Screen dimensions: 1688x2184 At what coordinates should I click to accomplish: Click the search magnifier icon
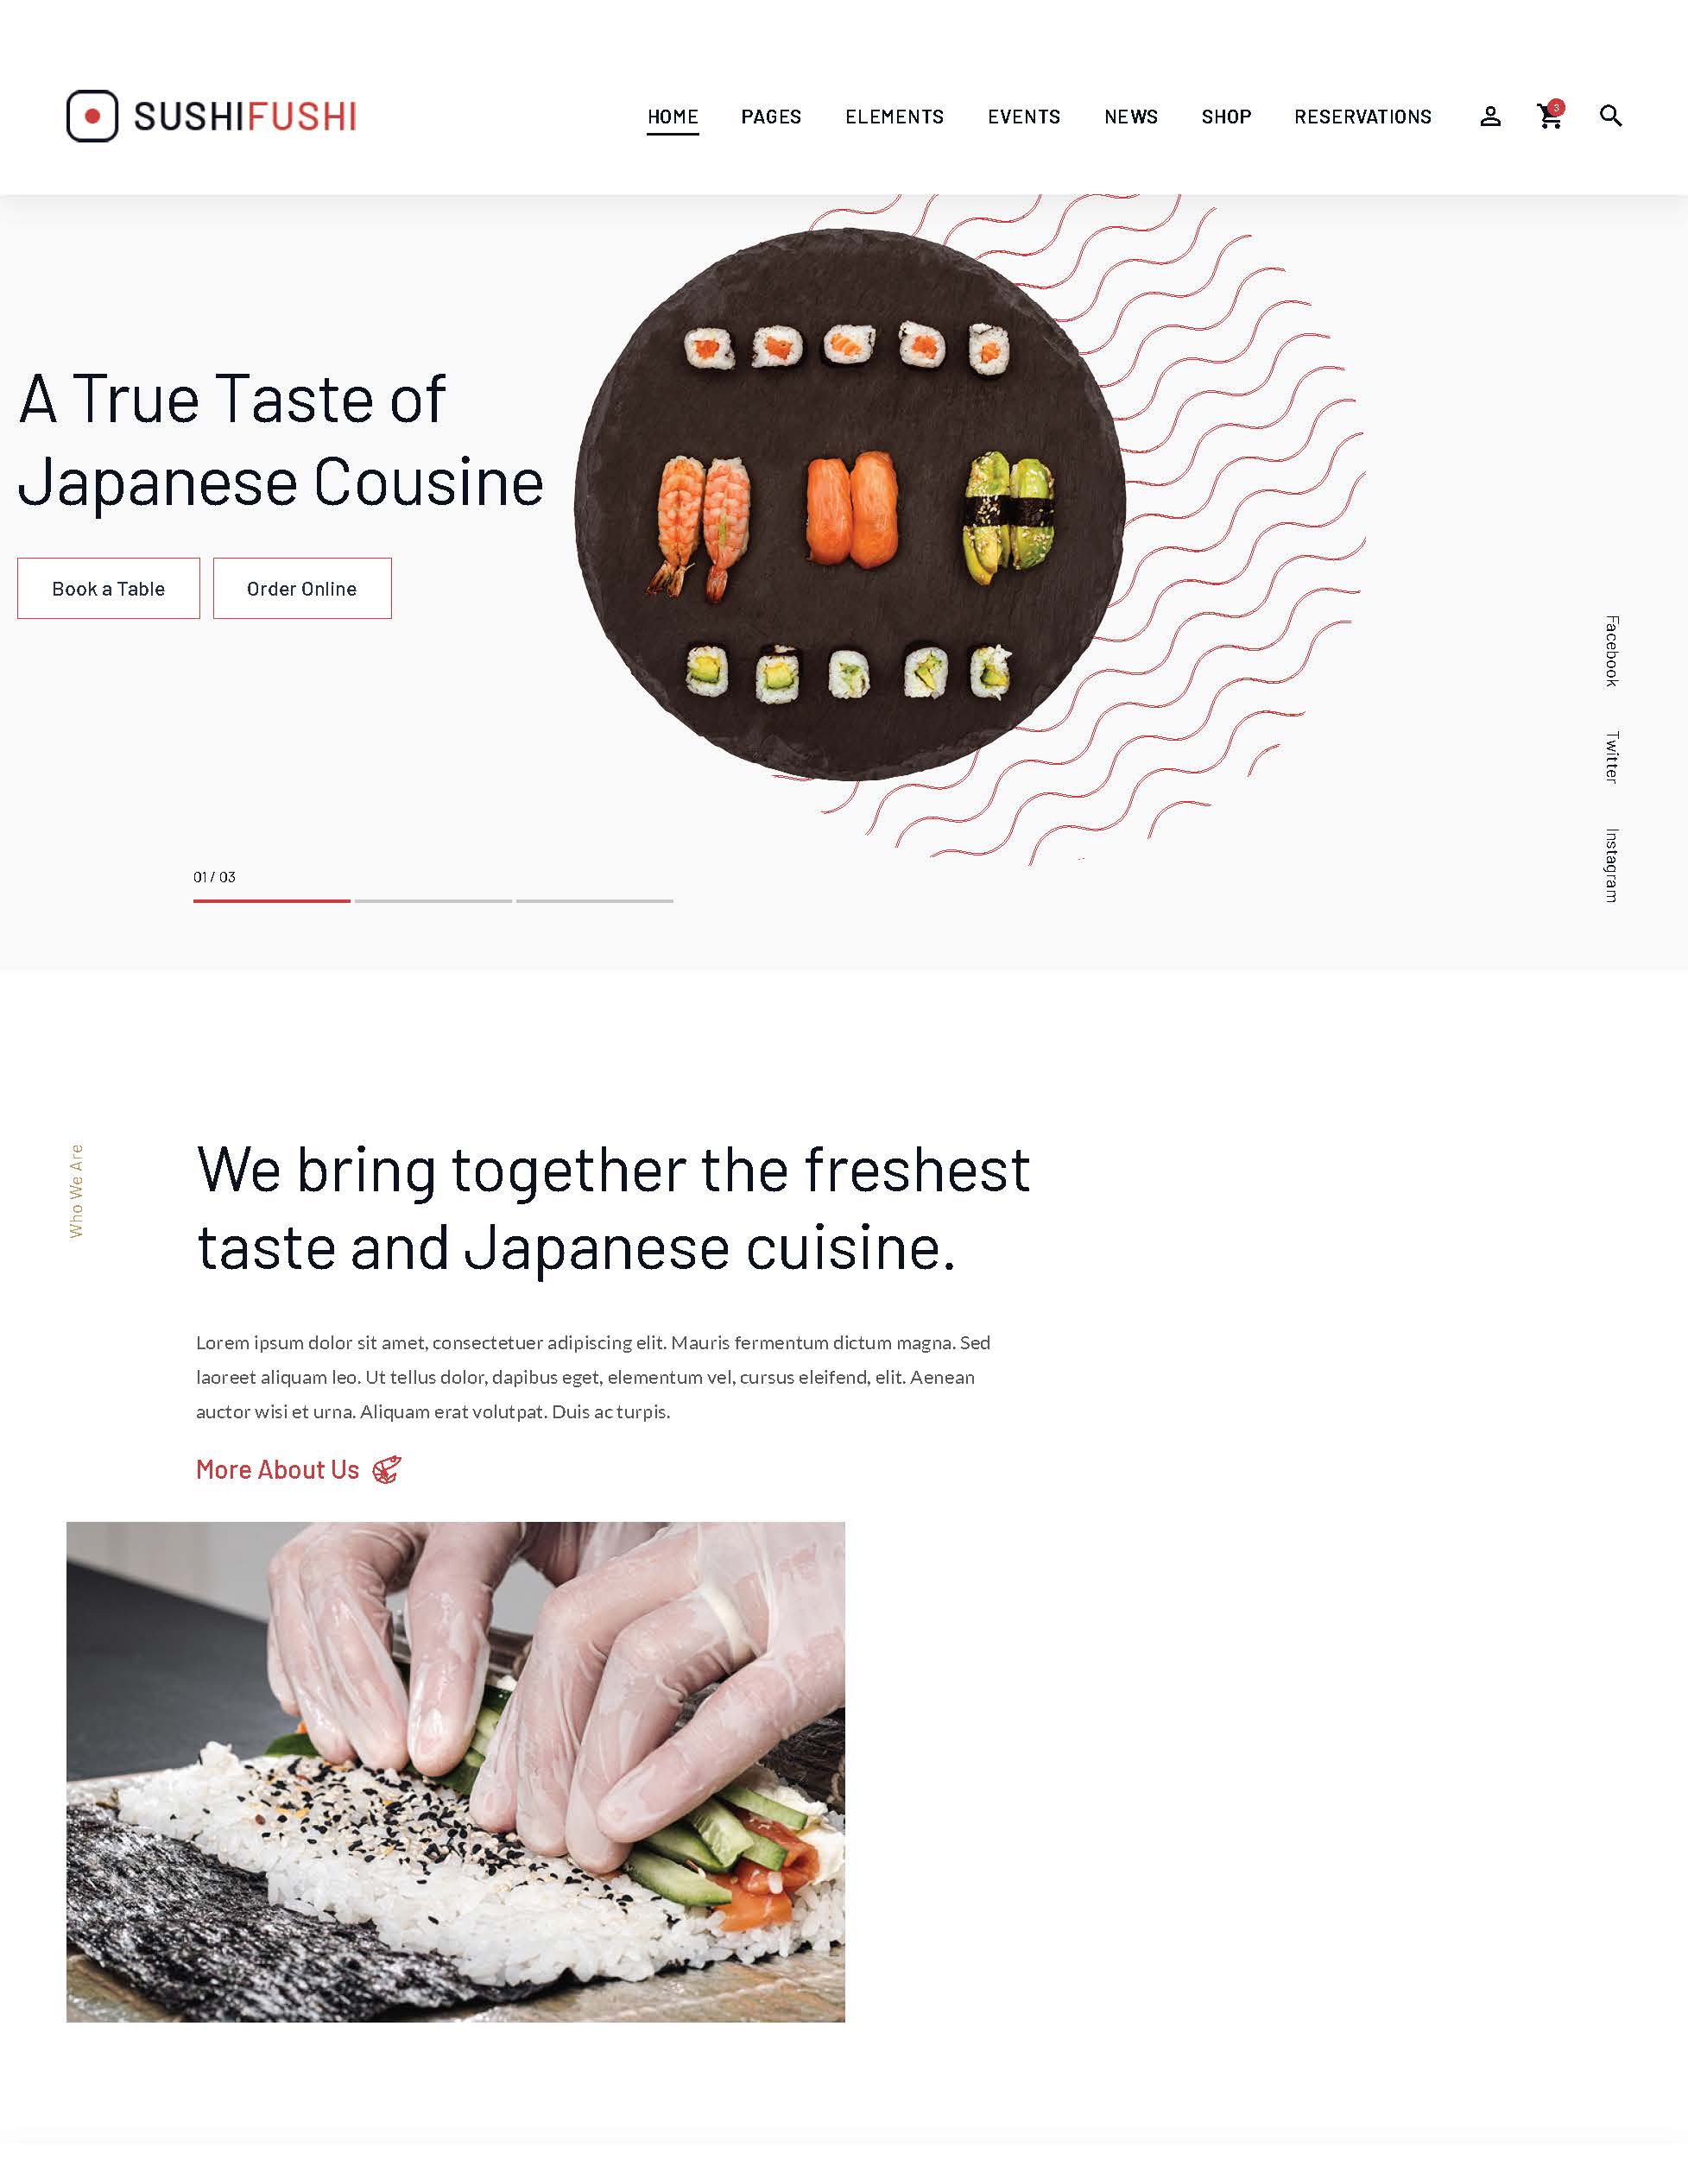[1610, 116]
